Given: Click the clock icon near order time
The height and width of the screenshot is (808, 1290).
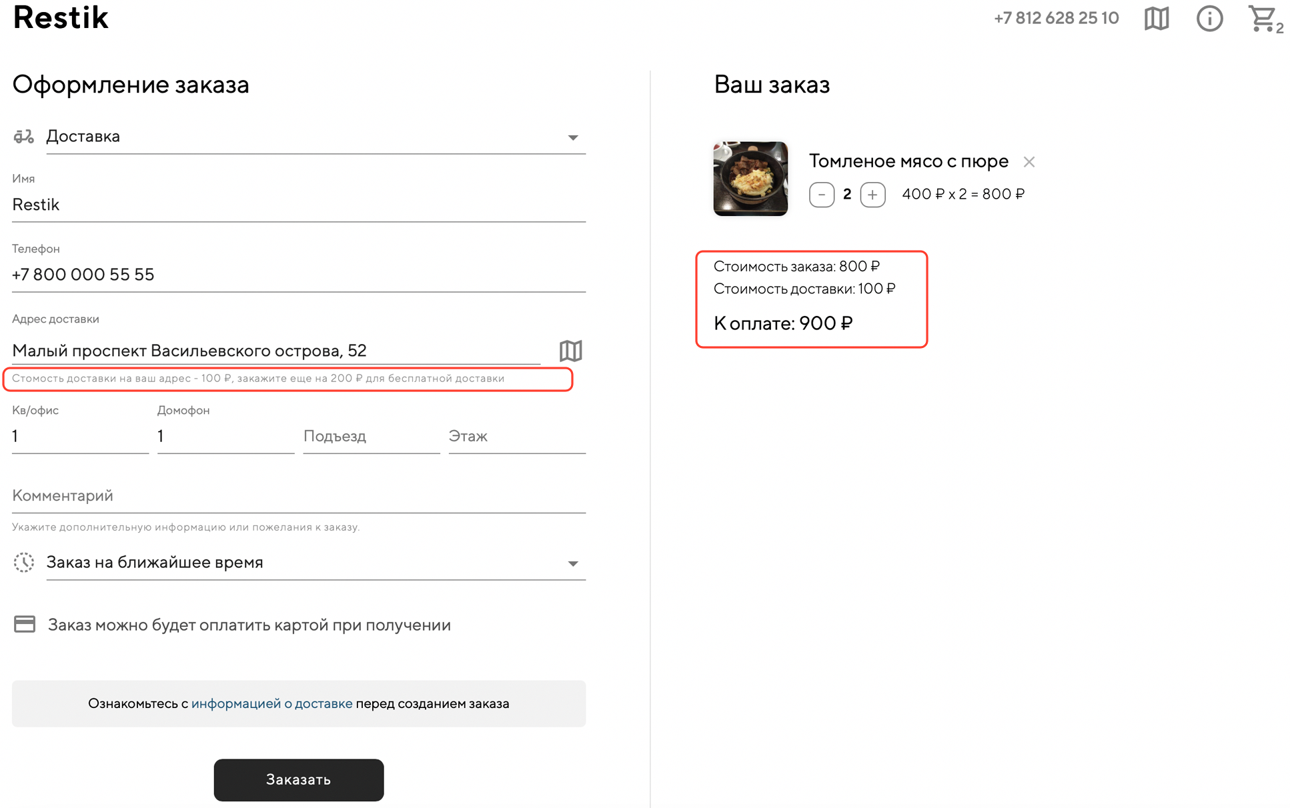Looking at the screenshot, I should coord(24,563).
